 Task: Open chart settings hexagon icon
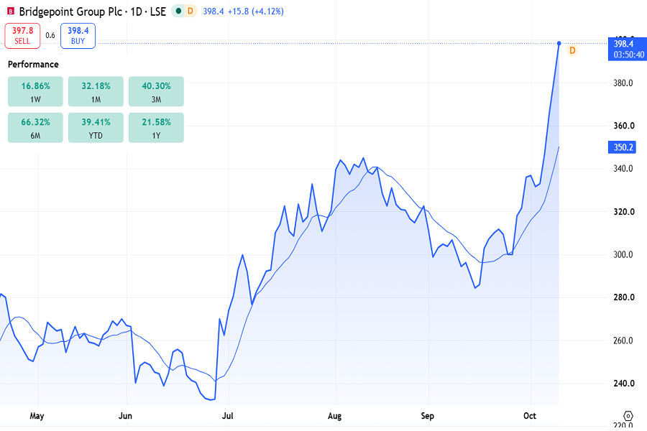coord(628,416)
